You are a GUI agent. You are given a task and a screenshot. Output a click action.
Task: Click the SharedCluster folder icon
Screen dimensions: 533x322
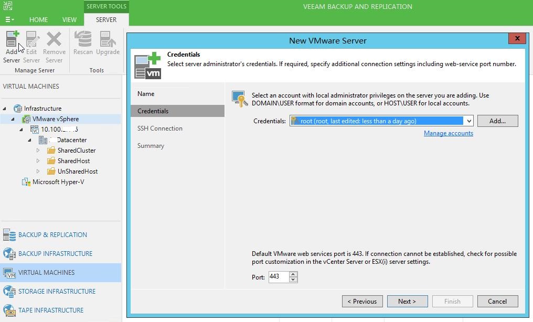pos(51,151)
